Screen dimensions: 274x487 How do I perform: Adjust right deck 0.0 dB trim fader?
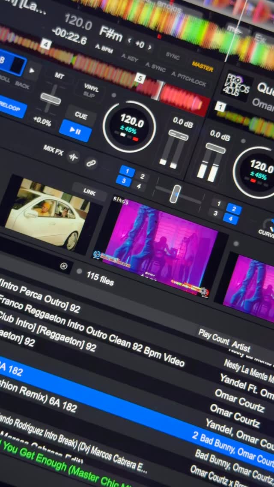pos(215,148)
